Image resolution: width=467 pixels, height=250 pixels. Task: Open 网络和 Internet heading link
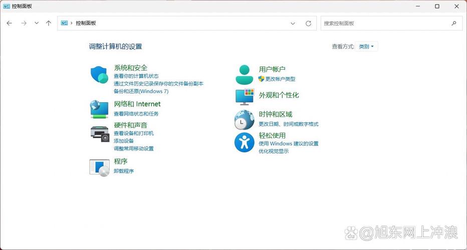pos(137,103)
